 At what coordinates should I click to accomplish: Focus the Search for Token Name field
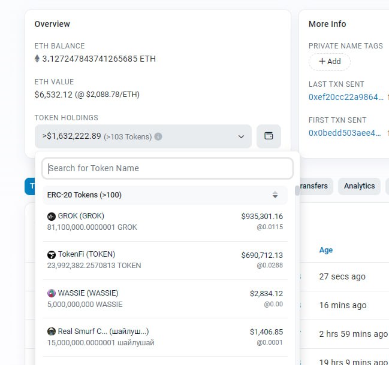(x=168, y=168)
